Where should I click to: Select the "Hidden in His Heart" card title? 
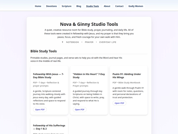[x=89, y=76]
